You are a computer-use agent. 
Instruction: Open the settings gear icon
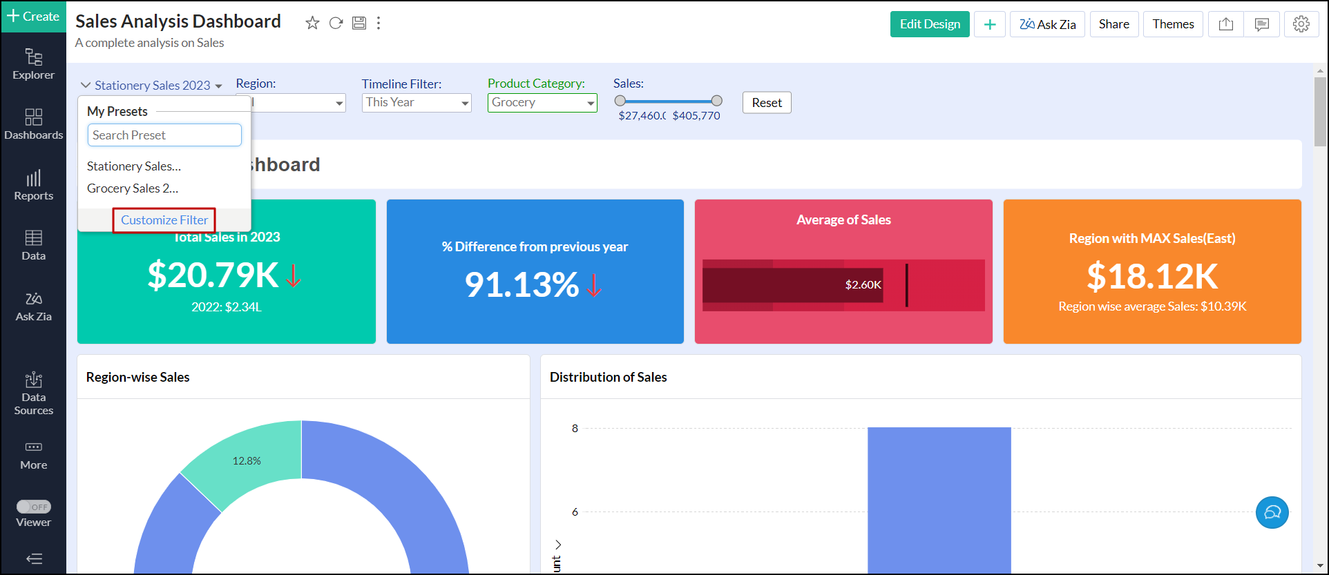pos(1301,24)
